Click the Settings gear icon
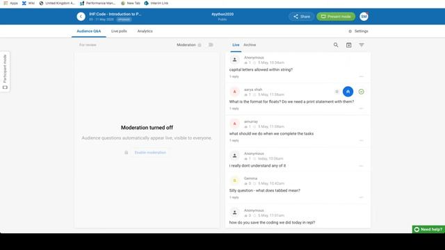This screenshot has height=250, width=445. (x=350, y=31)
